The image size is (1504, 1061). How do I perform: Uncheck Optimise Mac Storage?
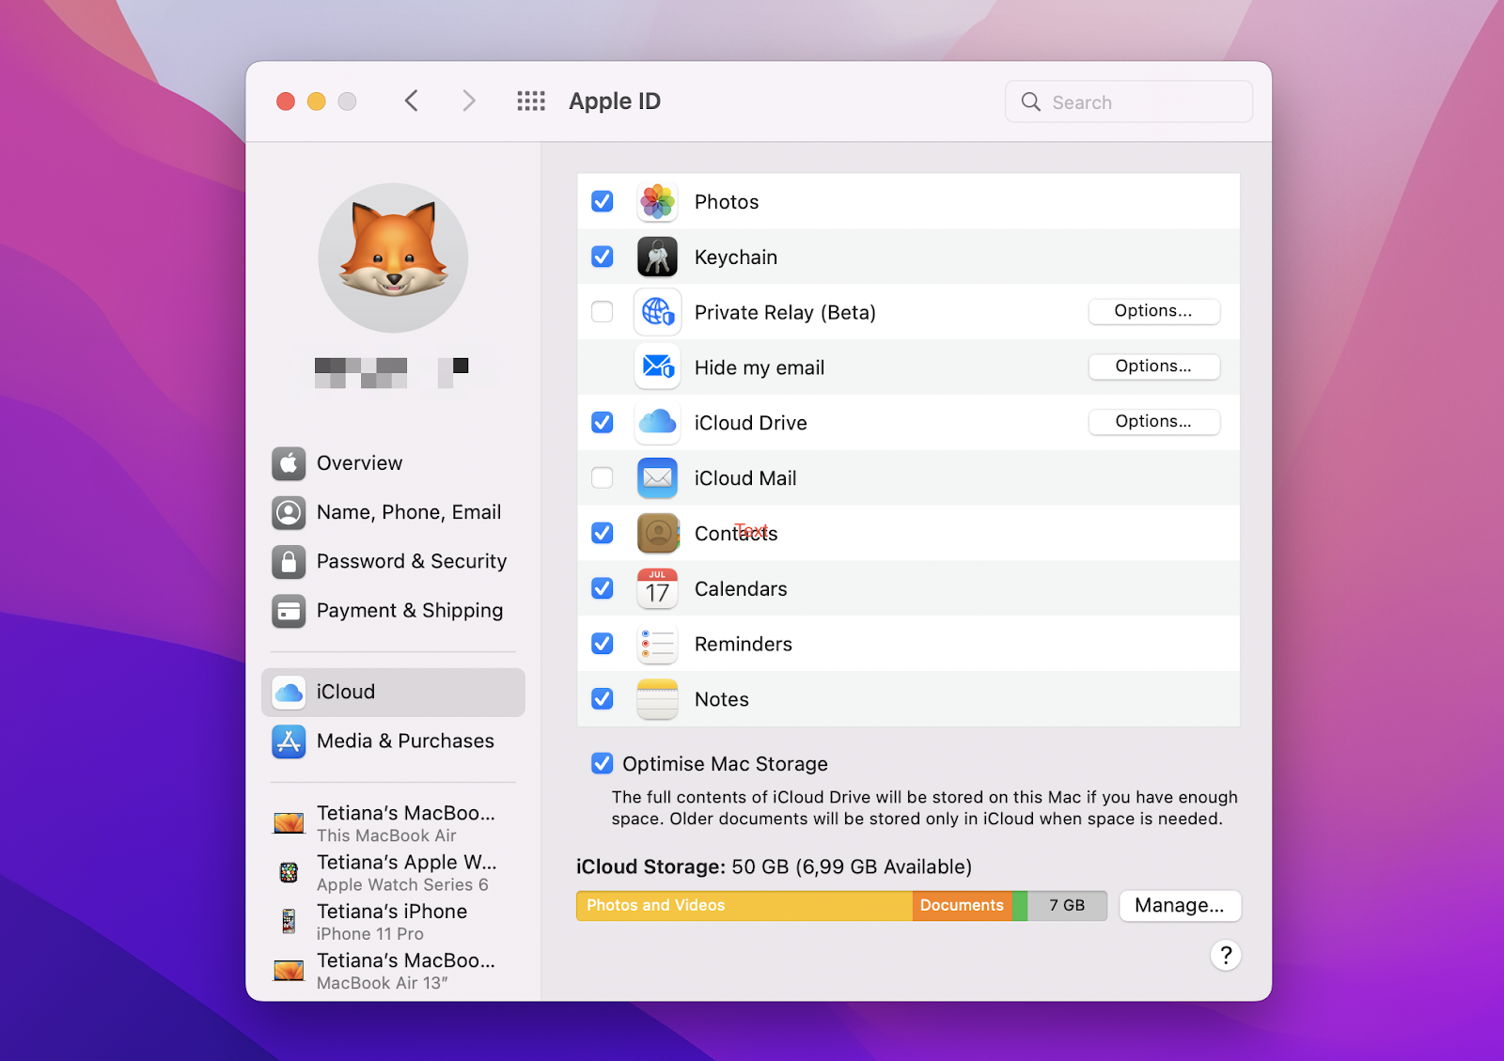[x=602, y=764]
